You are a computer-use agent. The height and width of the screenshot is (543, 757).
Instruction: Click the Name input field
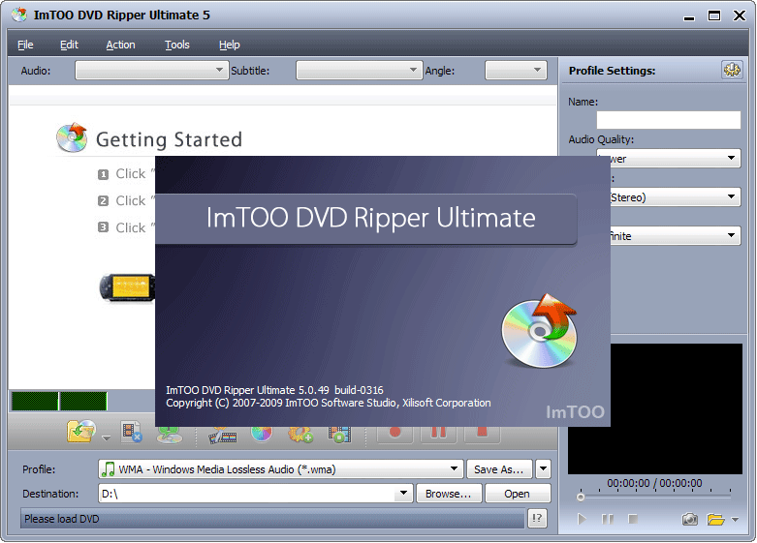pyautogui.click(x=668, y=120)
